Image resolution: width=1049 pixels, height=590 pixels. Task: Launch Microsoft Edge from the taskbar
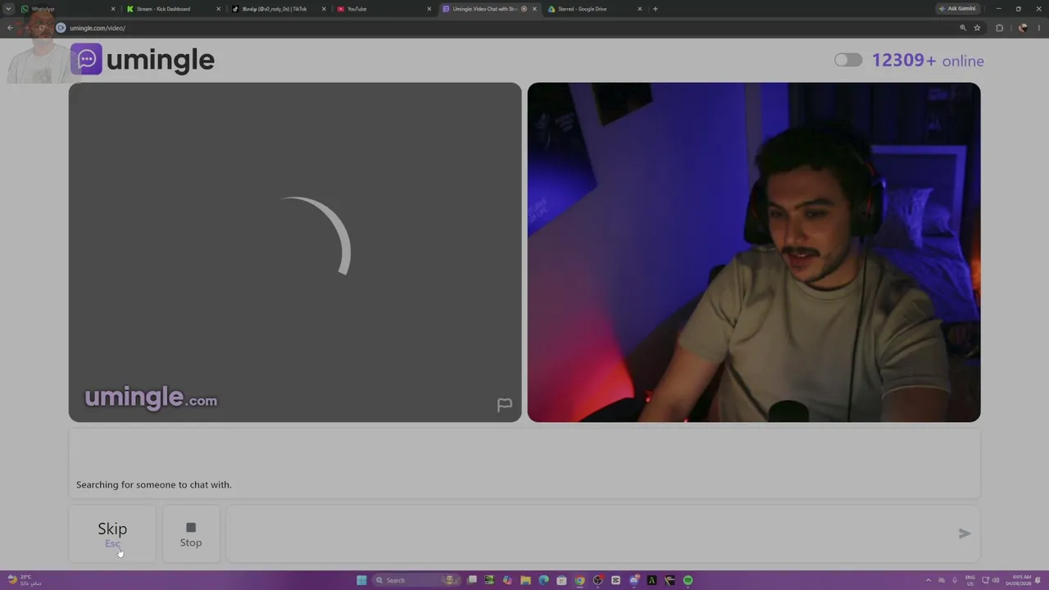(543, 580)
